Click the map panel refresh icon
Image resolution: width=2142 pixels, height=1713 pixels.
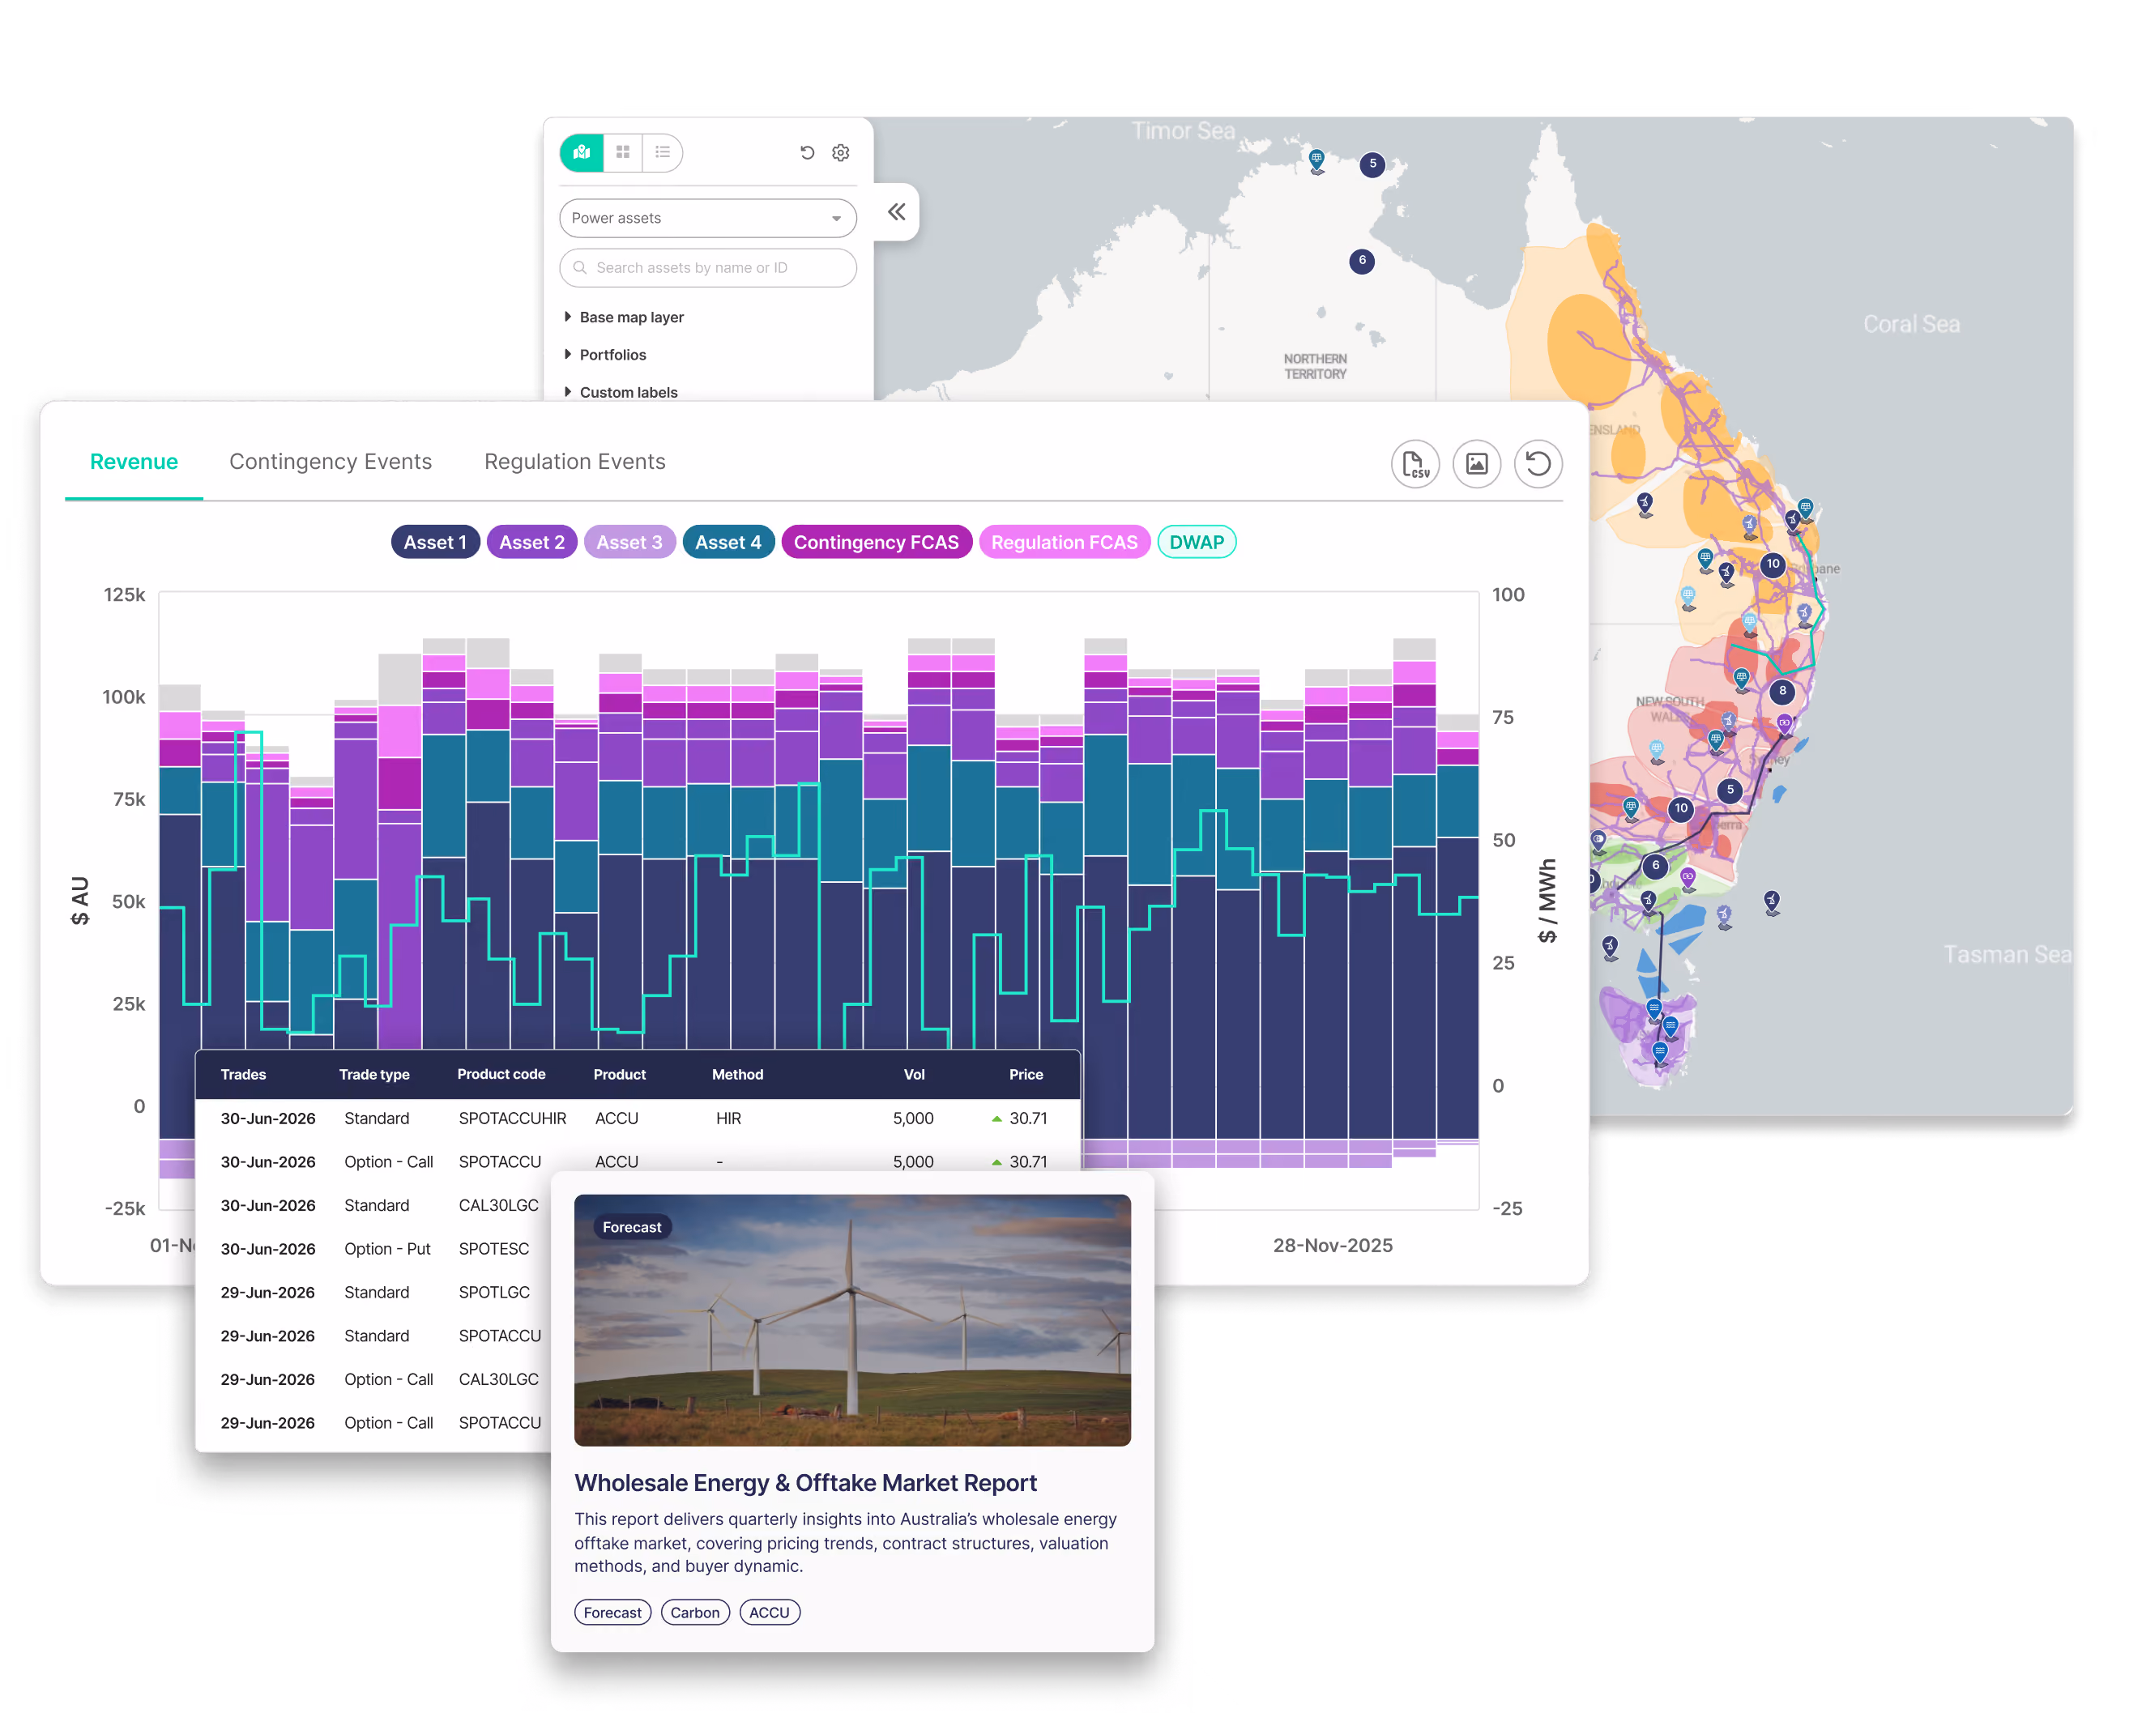[807, 152]
